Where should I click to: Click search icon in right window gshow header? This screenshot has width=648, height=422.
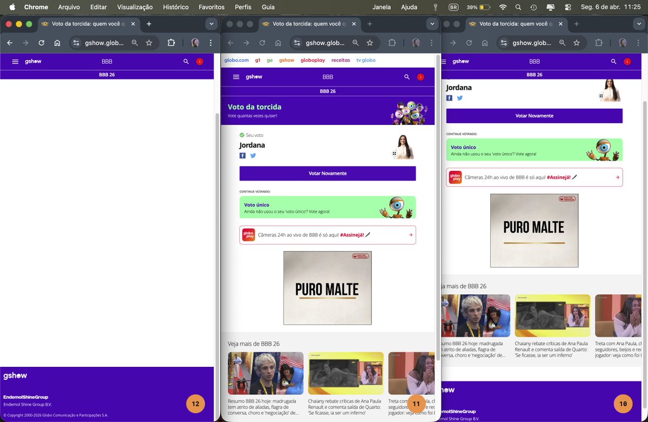614,62
